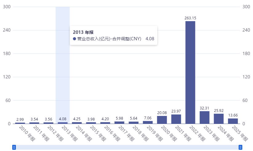Click the 2017 bar valued 5.98
Viewport: 253px width, 151px height.
[x=119, y=123]
